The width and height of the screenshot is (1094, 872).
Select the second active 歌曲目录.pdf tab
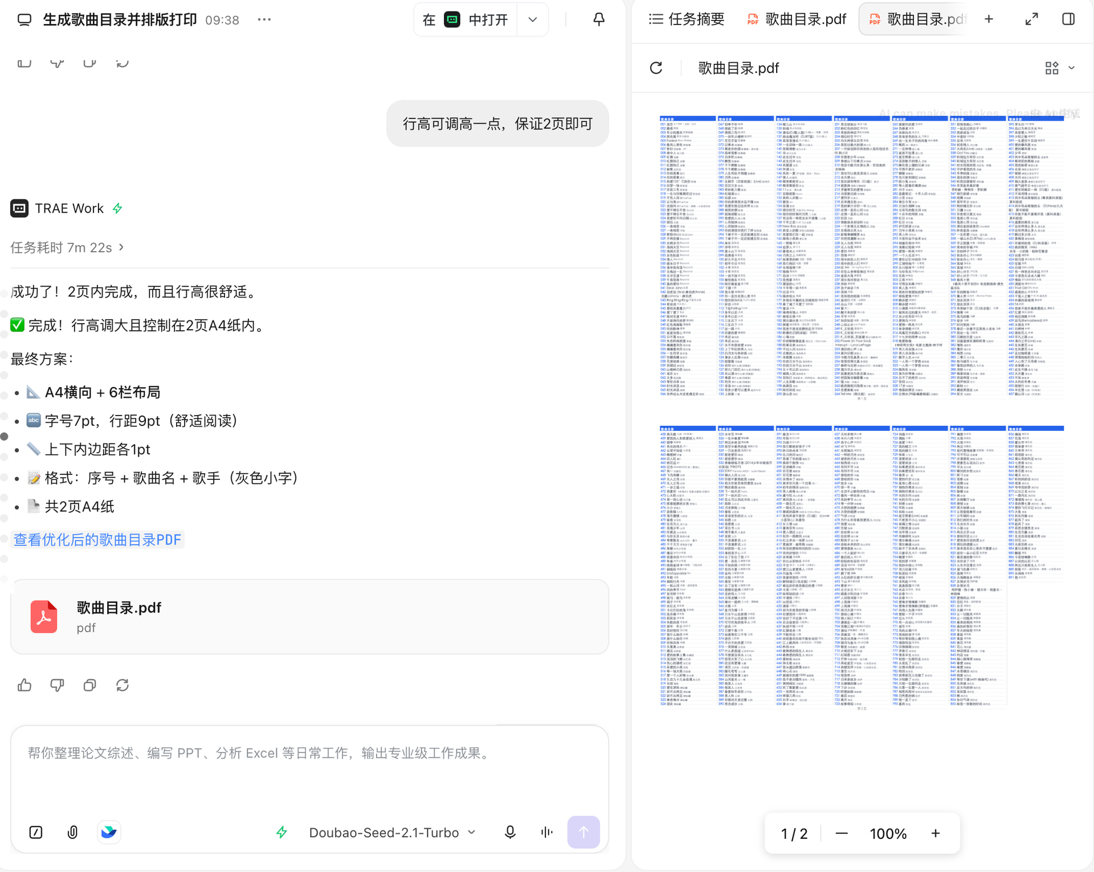click(x=918, y=19)
